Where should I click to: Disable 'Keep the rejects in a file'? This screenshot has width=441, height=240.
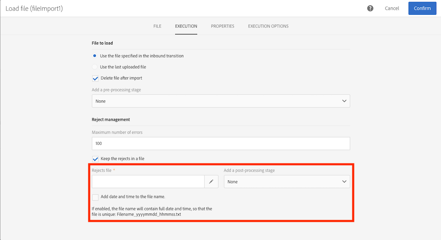(x=96, y=159)
